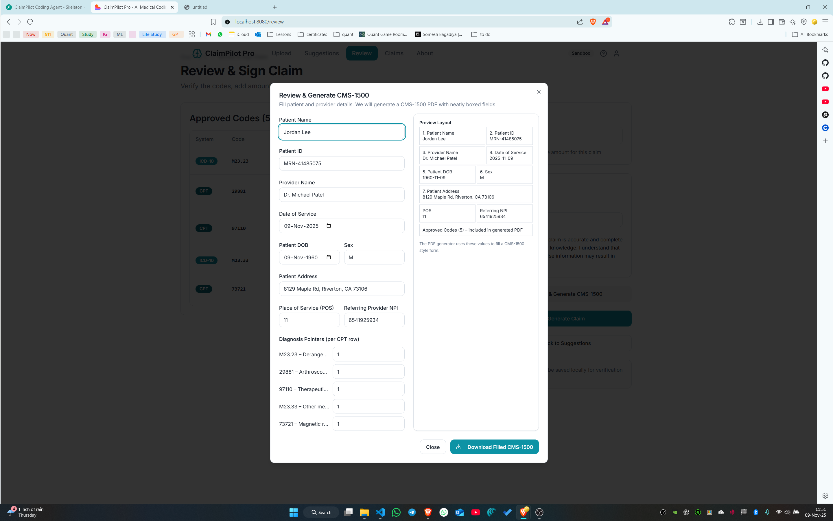The image size is (833, 521).
Task: Click the Brave Shields icon in address bar
Action: click(593, 22)
